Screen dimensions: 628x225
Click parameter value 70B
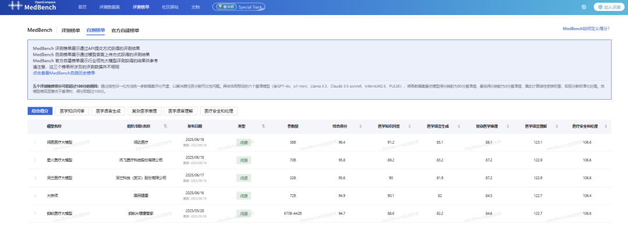pyautogui.click(x=292, y=160)
